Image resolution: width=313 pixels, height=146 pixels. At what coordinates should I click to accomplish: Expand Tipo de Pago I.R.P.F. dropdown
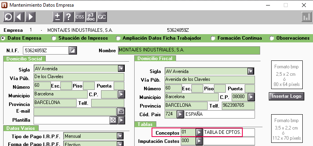[x=120, y=136]
